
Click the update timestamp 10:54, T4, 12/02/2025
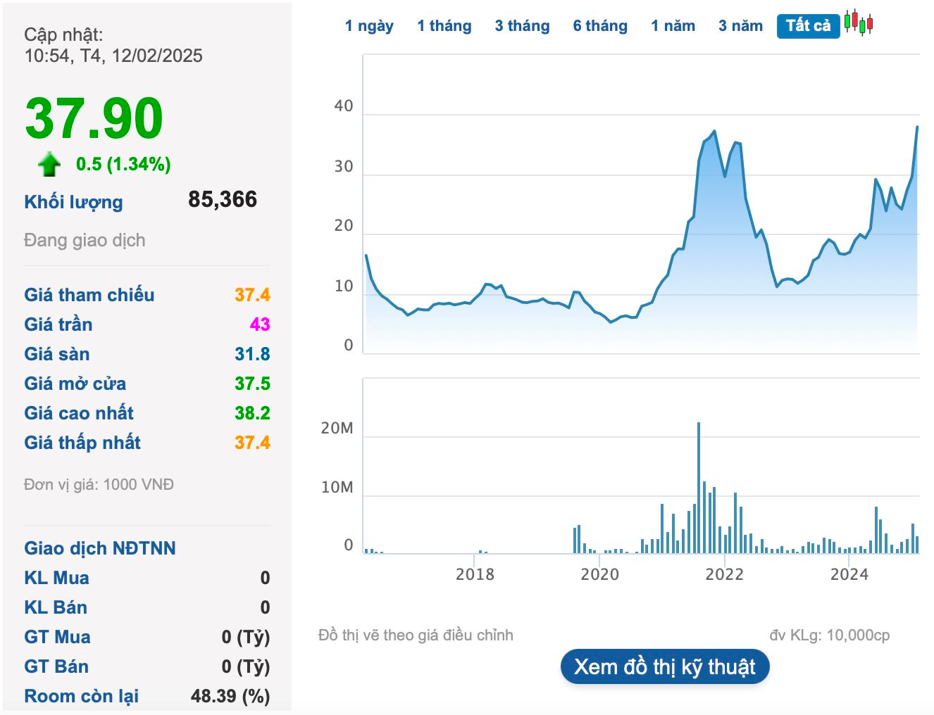(113, 56)
